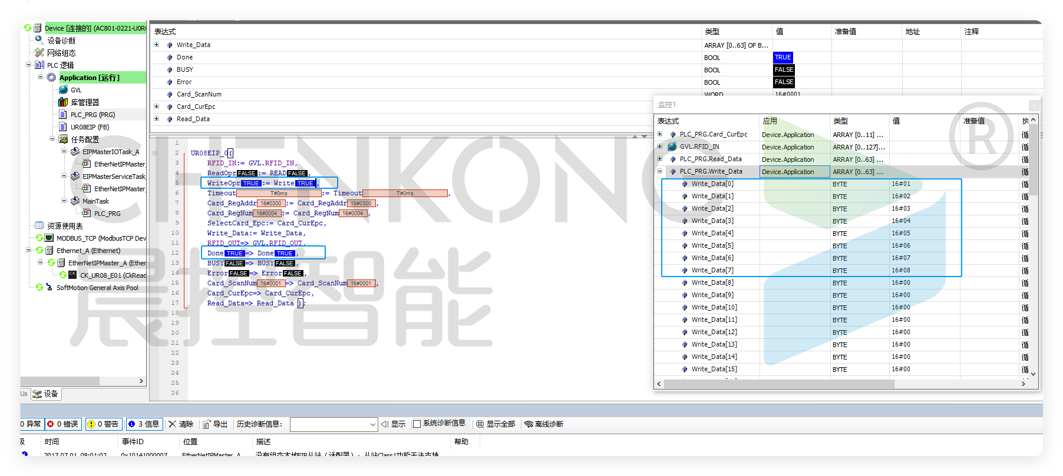Click the PLC_PRG call icon under MainTask
The height and width of the screenshot is (476, 1063).
87,213
